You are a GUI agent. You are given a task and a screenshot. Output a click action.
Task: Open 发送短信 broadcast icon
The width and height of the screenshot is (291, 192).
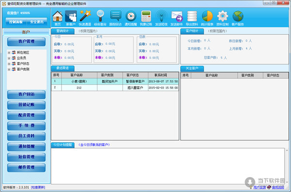[162, 18]
